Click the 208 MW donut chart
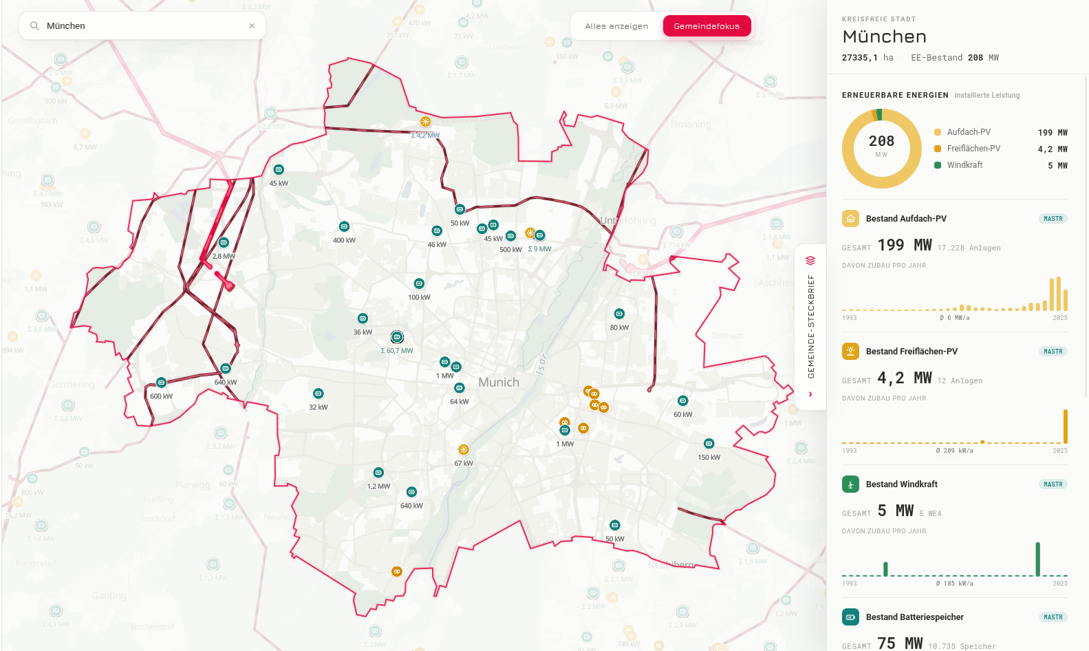Viewport: 1089px width, 651px height. click(881, 149)
